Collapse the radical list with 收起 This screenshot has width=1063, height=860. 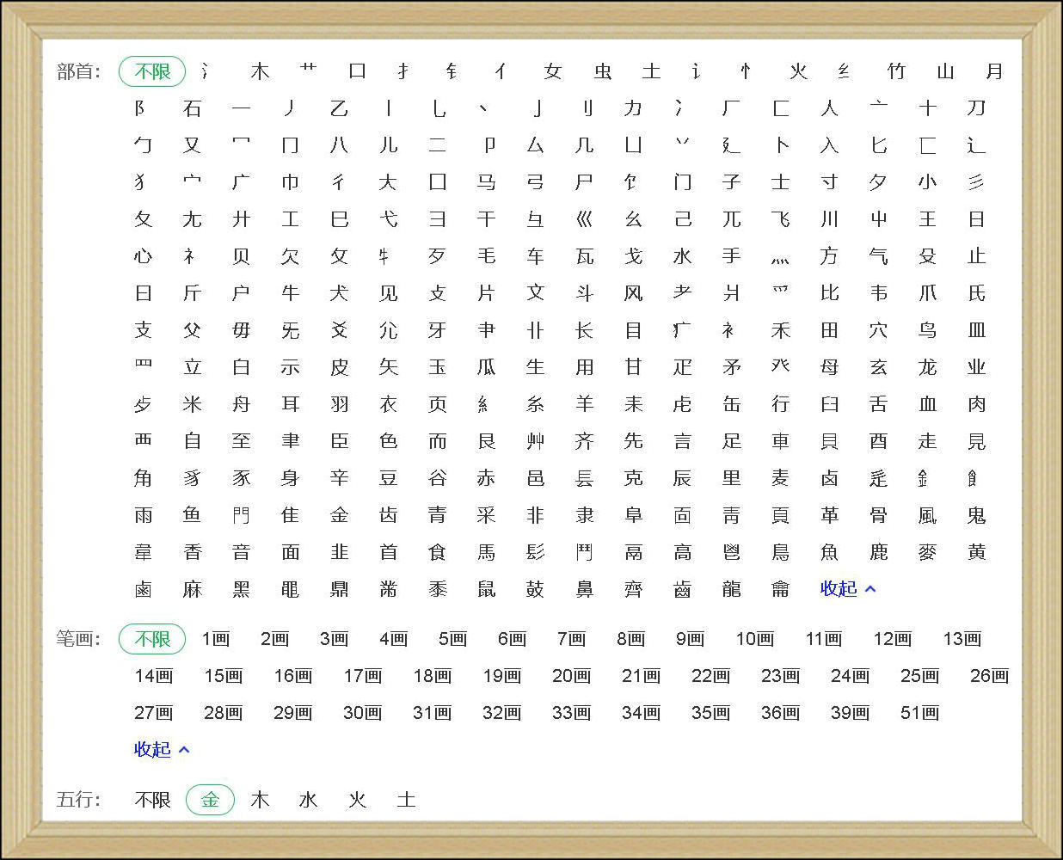[x=839, y=589]
